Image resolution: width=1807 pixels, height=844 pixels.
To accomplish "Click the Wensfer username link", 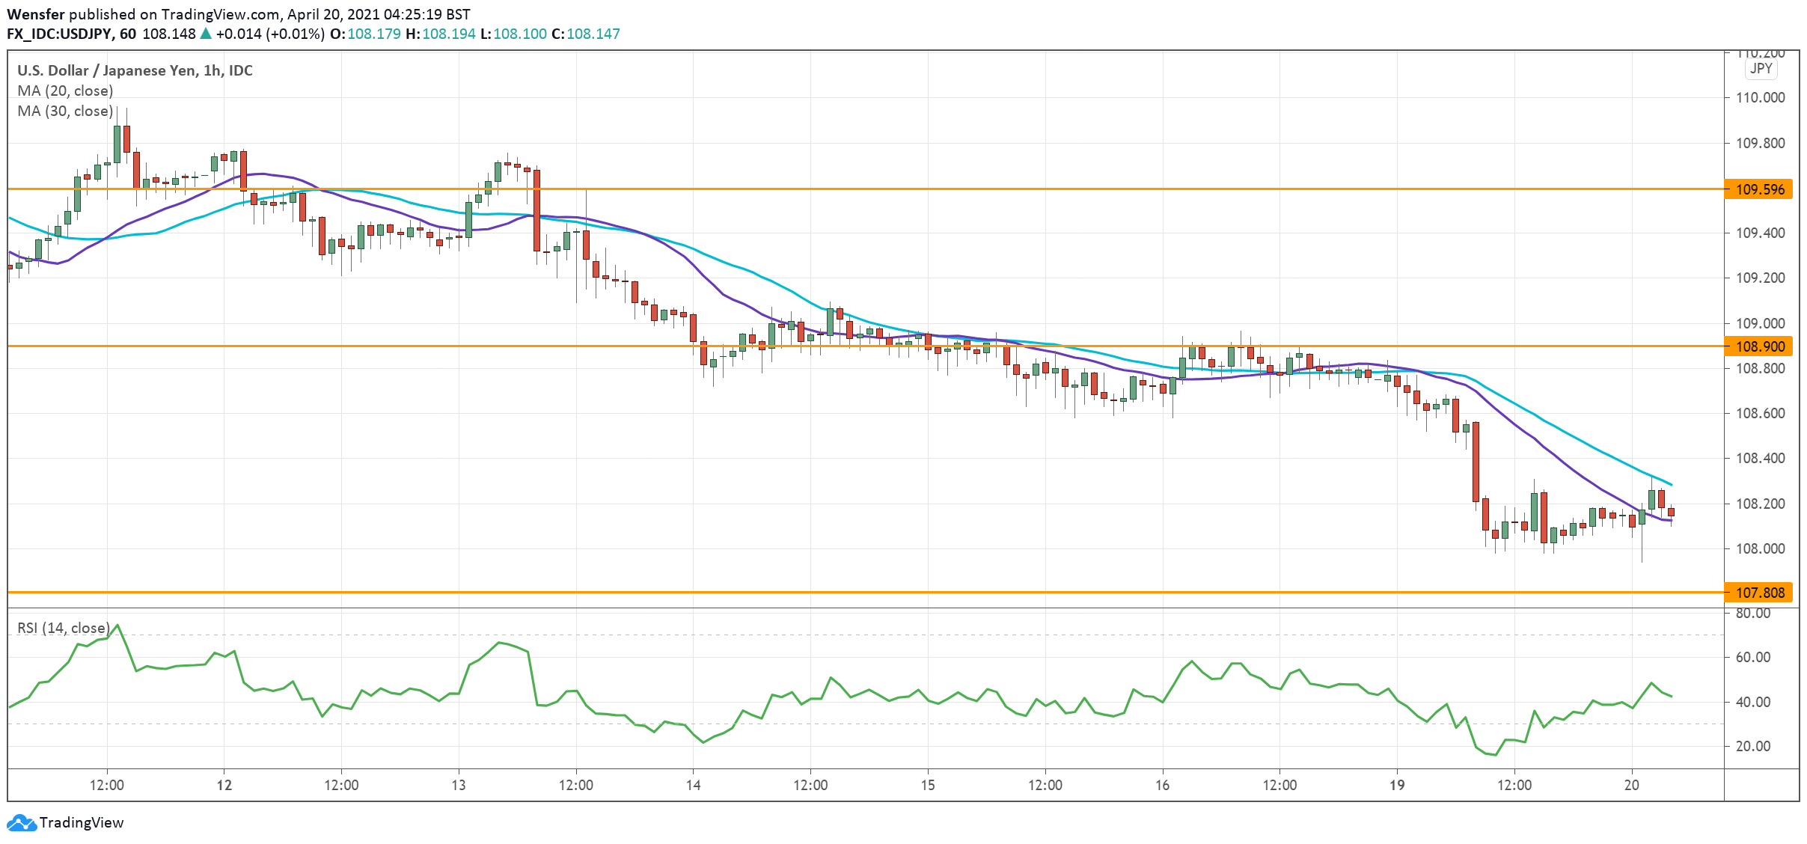I will click(37, 13).
